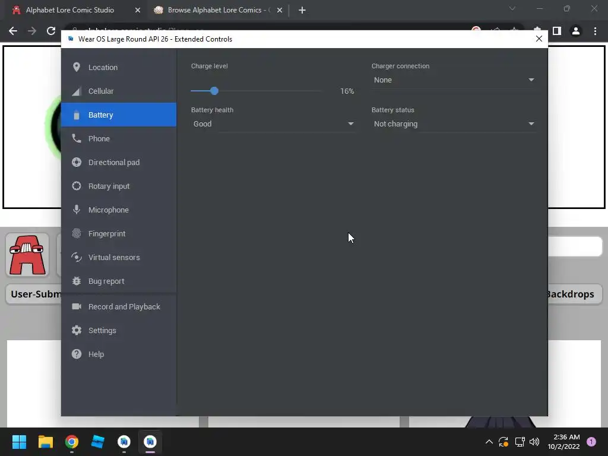This screenshot has width=608, height=456.
Task: Click the Charger connection dropdown arrow
Action: click(x=531, y=80)
